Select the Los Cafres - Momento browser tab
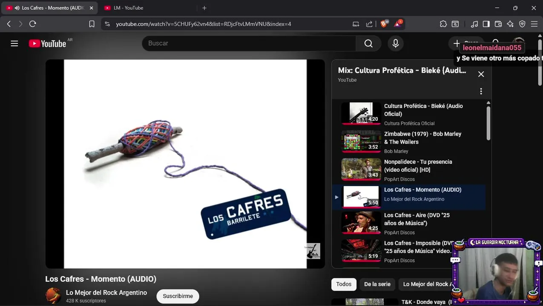The image size is (543, 306). (x=49, y=8)
